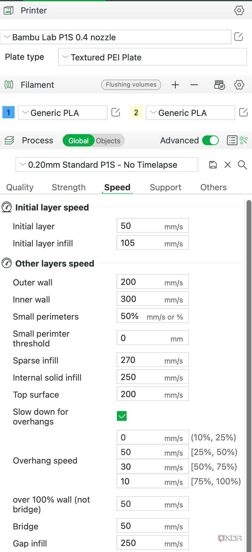
Task: Open the green process tweak settings icon
Action: (243, 140)
